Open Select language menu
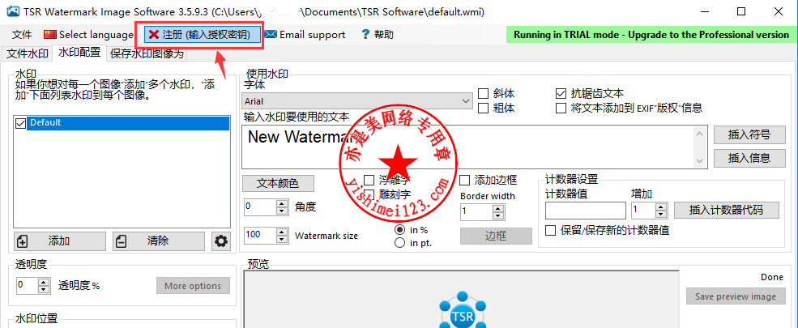This screenshot has width=798, height=328. [88, 35]
